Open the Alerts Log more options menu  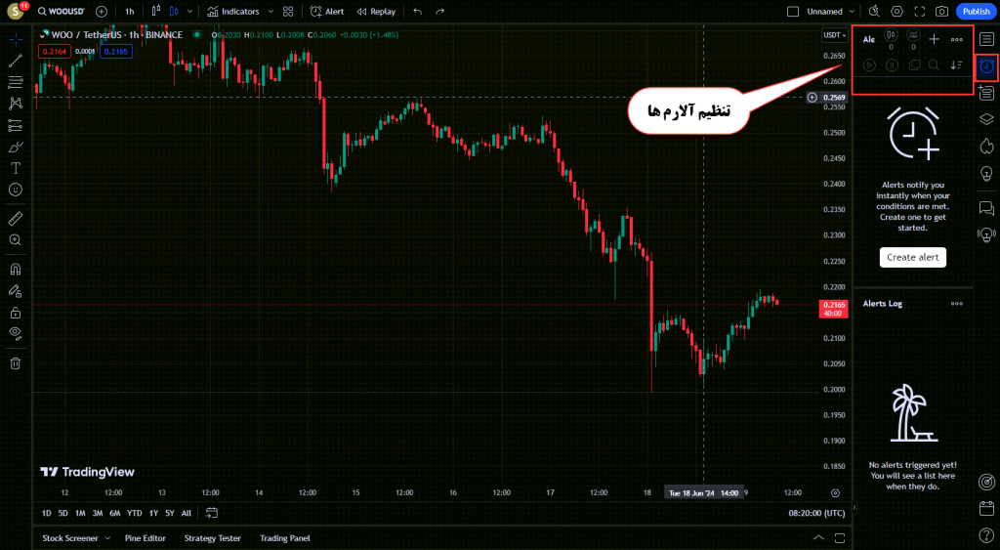957,304
